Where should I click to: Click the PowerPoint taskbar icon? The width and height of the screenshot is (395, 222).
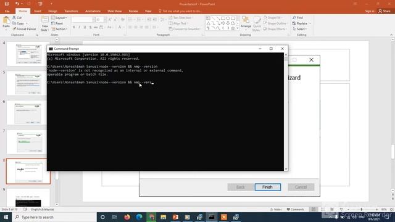[175, 217]
